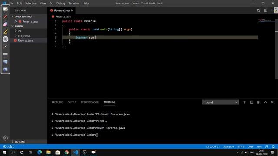Open Microsoft Store from taskbar

click(57, 152)
